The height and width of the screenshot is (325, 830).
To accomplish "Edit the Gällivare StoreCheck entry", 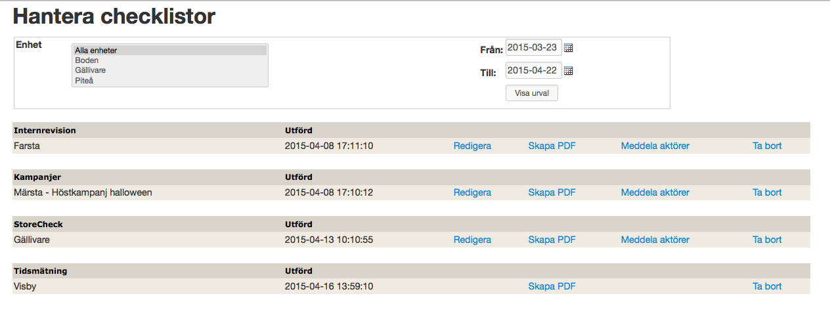I will click(472, 240).
